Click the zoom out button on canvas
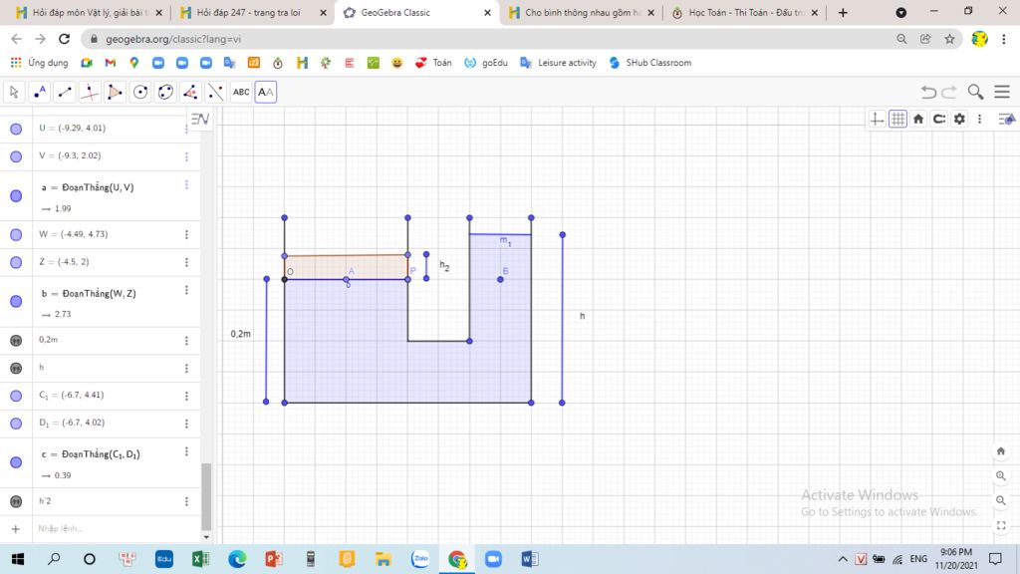 [1001, 500]
